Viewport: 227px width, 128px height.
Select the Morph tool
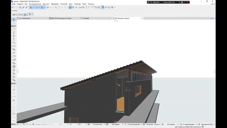[x=14, y=70]
